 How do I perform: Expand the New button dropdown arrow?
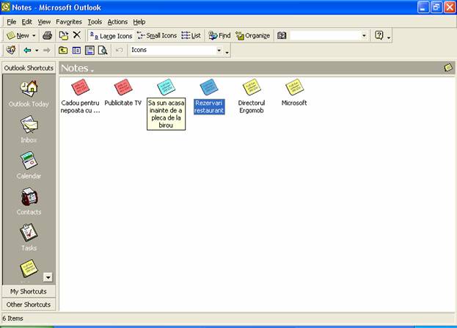(34, 35)
